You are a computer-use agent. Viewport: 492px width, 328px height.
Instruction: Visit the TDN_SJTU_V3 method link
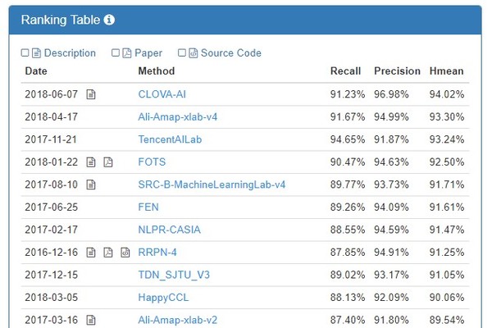(x=174, y=275)
